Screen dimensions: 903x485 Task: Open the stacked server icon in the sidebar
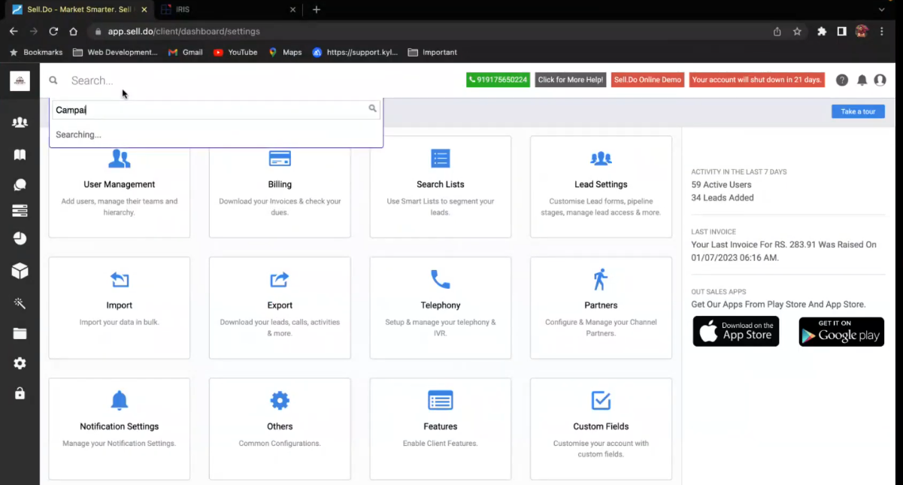[20, 211]
